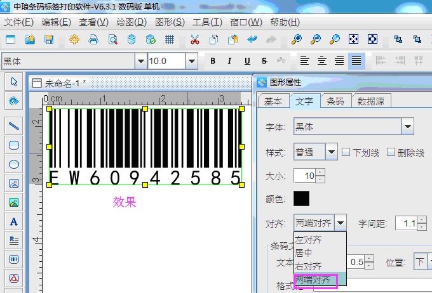Click the database settings icon

tap(132, 39)
